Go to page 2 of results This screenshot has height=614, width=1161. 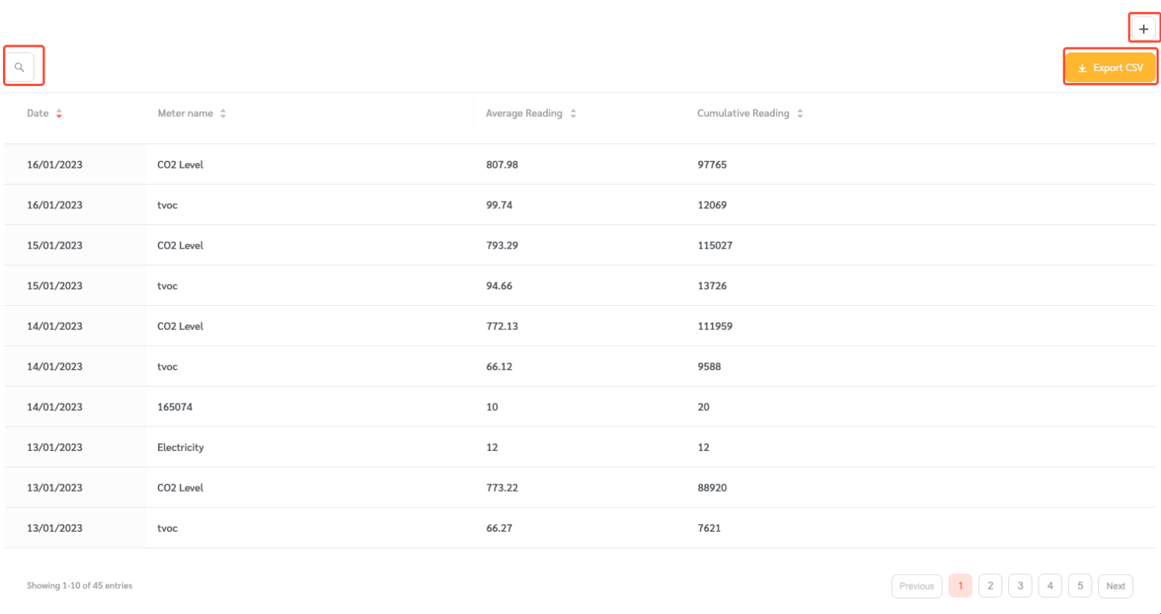[x=990, y=585]
